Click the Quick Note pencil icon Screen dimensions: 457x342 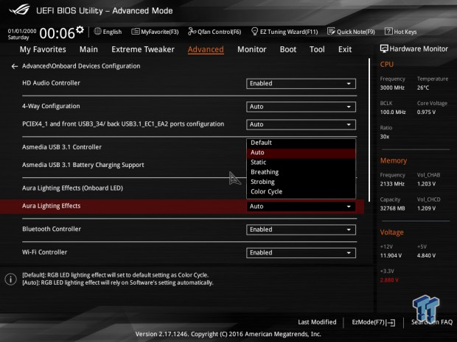331,31
